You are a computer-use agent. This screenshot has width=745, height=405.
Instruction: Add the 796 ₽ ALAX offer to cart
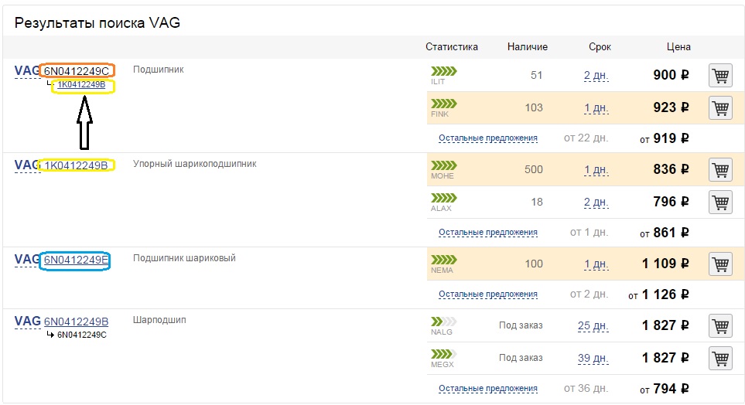click(720, 202)
